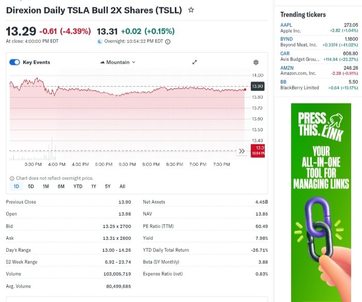
Task: Click the 13.90 previous close price marker
Action: (257, 86)
